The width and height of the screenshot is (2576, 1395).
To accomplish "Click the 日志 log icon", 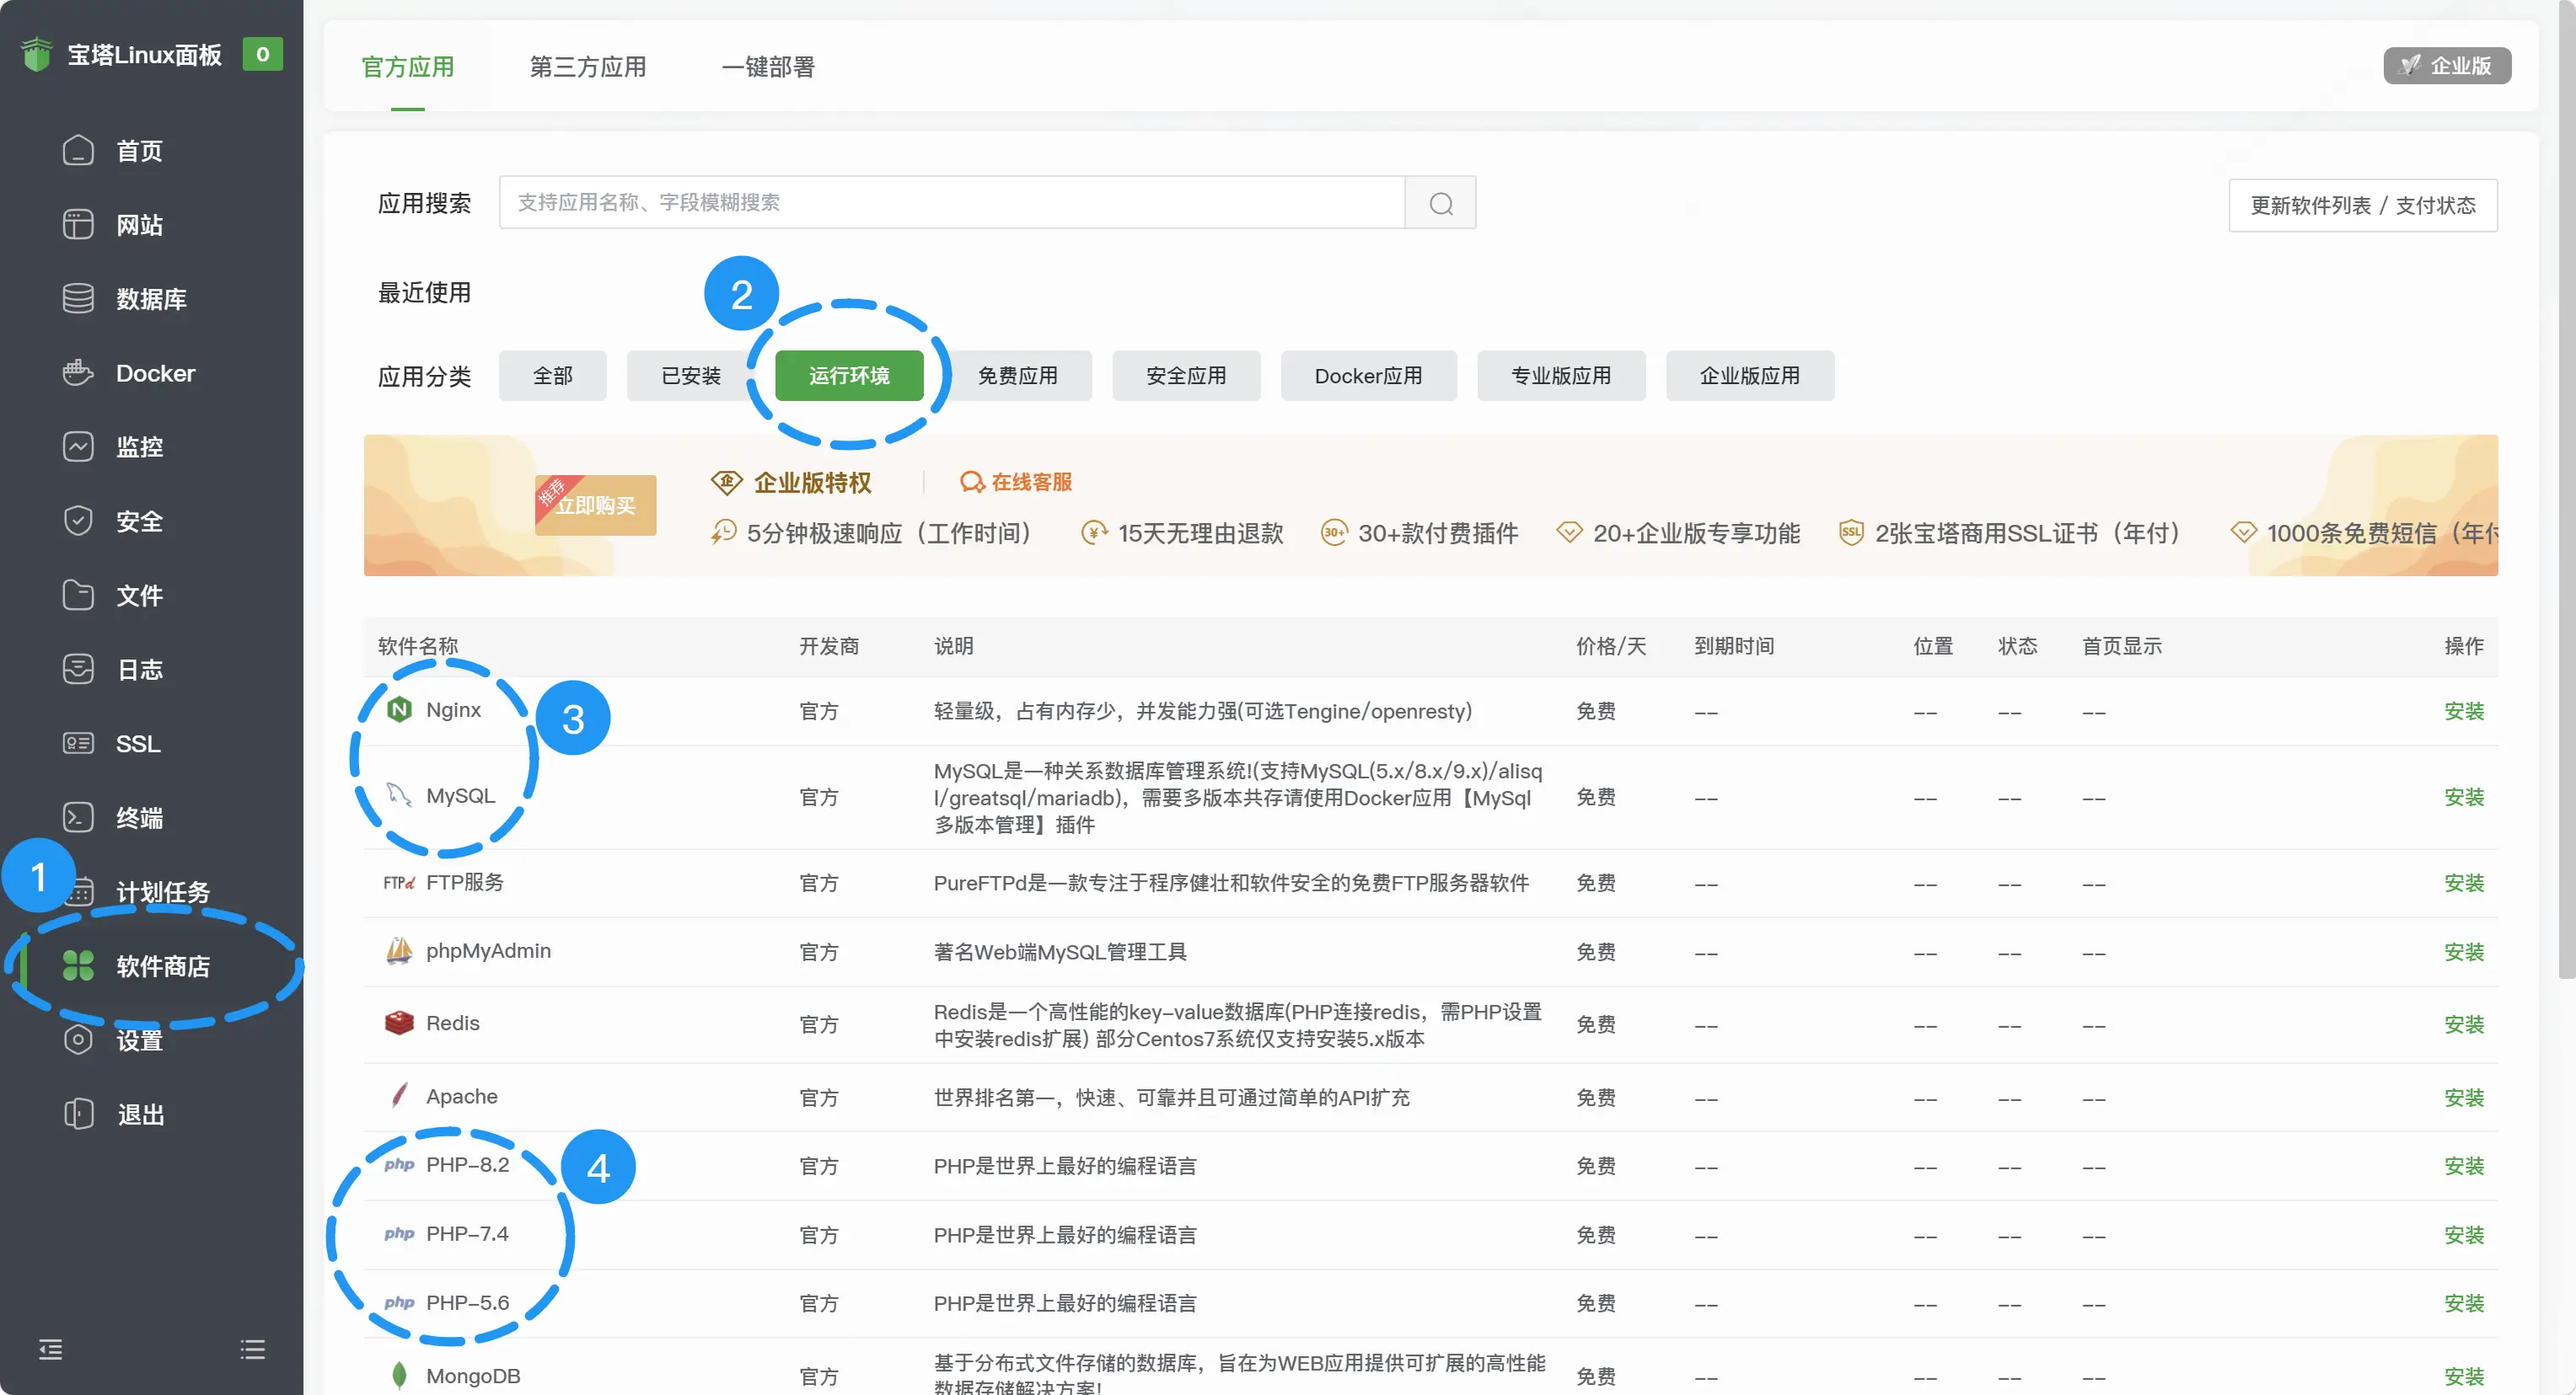I will (x=78, y=670).
